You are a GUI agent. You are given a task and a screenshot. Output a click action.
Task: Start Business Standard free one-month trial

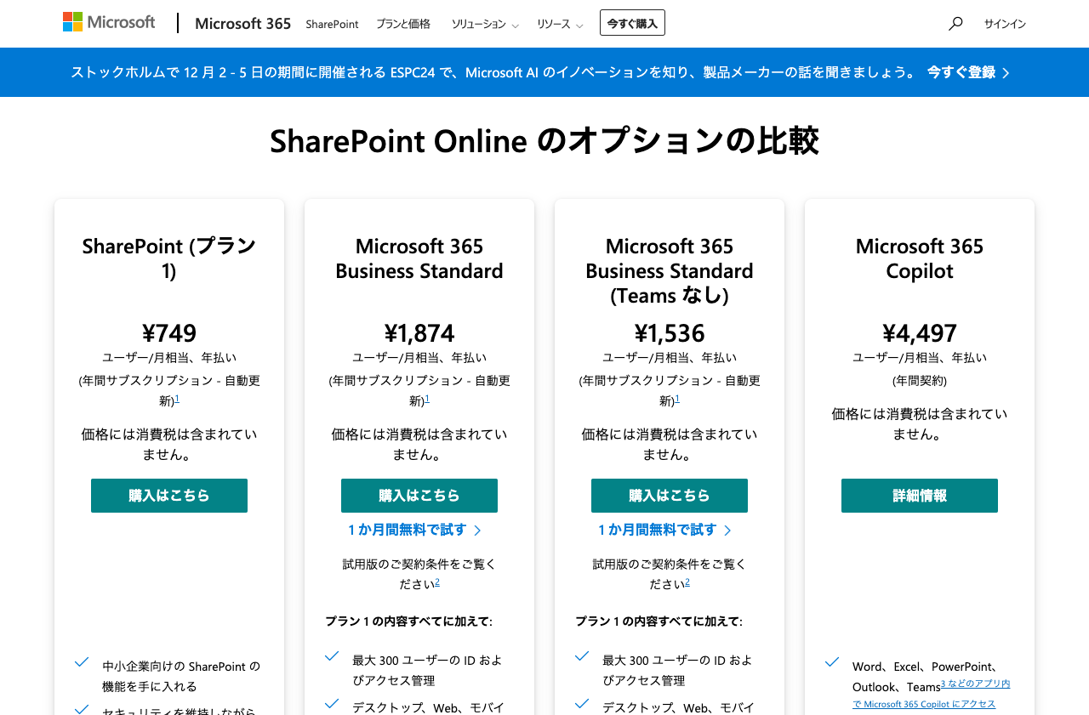tap(407, 530)
